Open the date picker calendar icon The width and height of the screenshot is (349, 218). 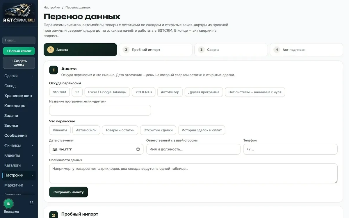tap(138, 149)
